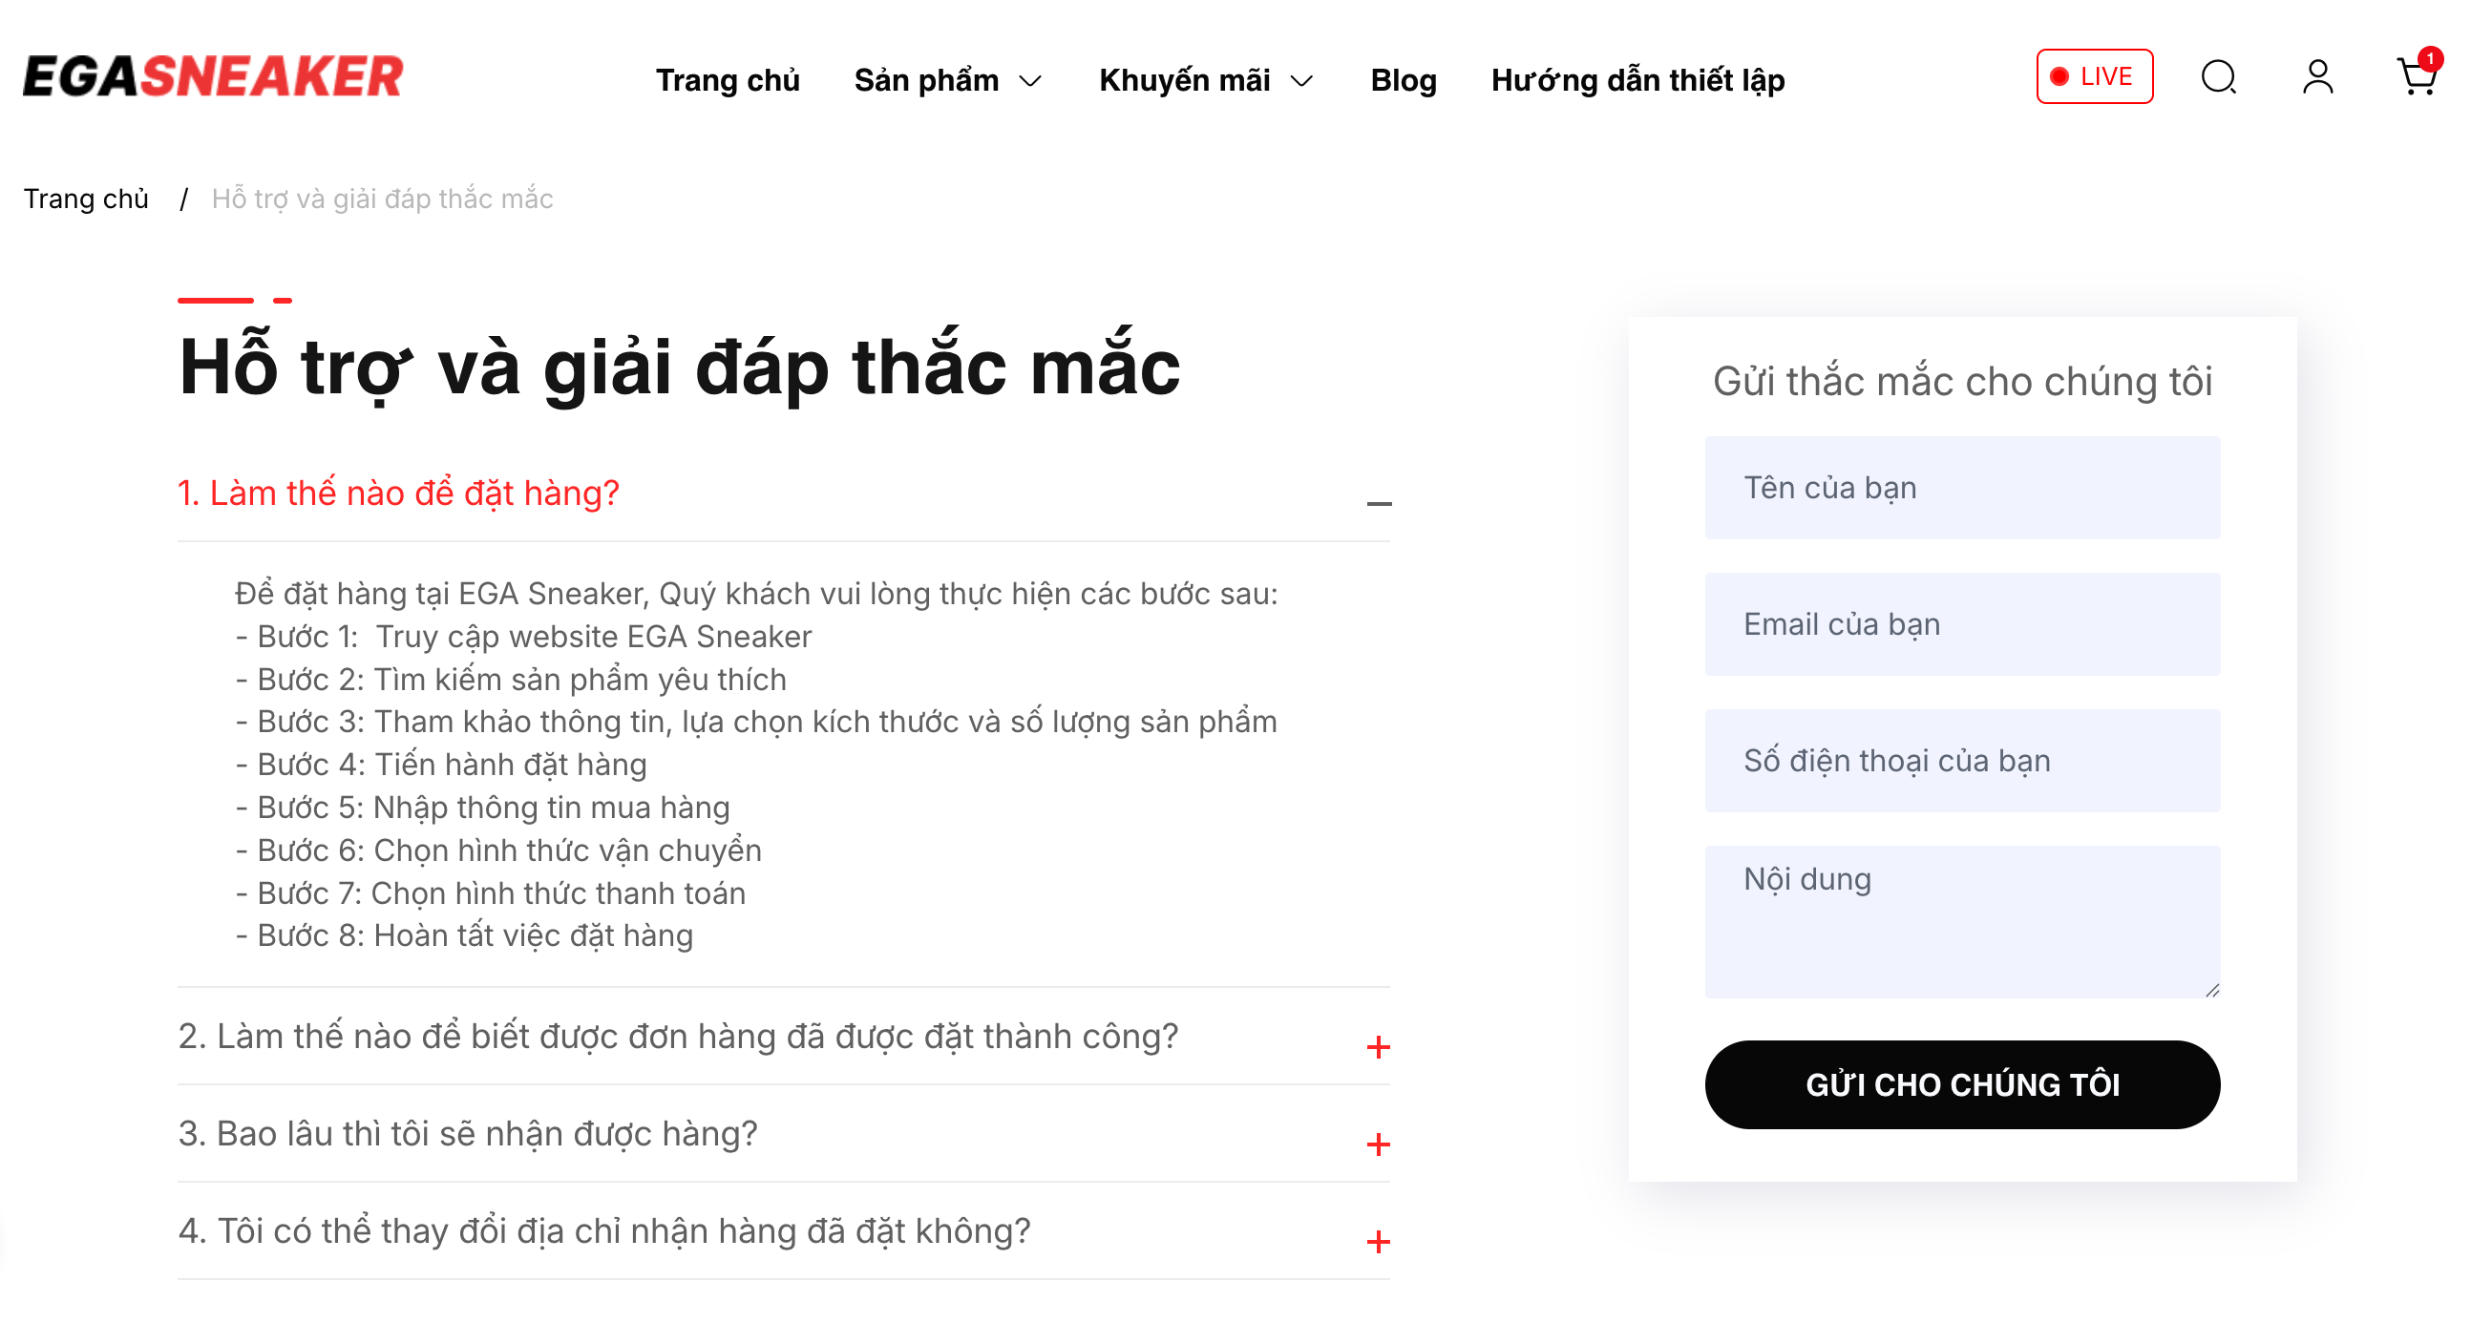Click the user account icon
This screenshot has height=1344, width=2471.
tap(2317, 77)
